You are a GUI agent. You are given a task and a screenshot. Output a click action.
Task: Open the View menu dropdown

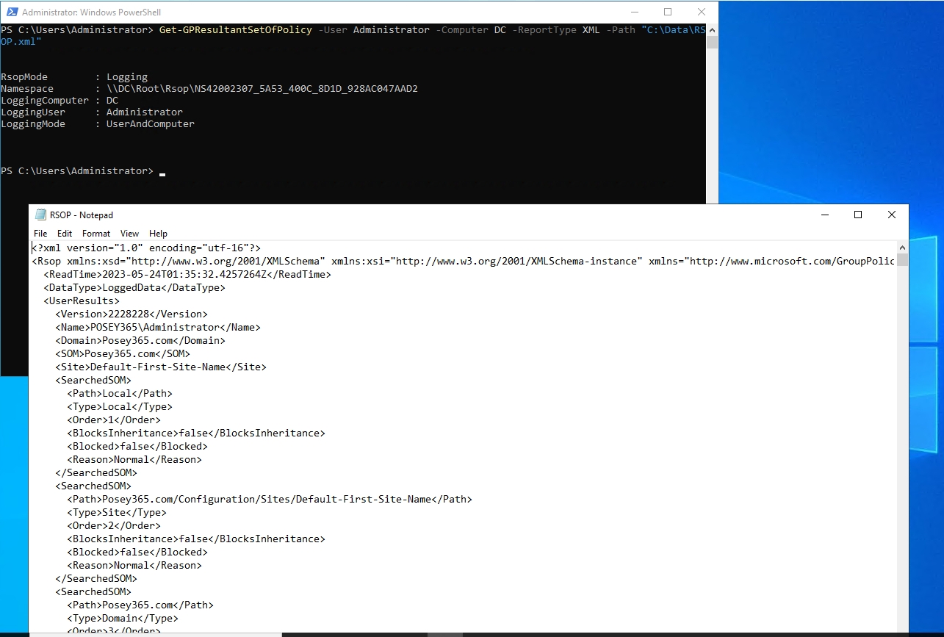click(x=129, y=233)
